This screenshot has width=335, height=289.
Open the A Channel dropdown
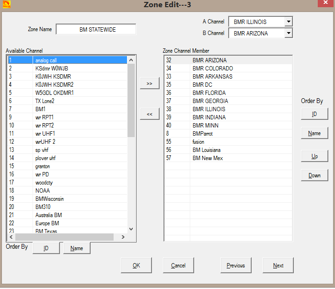[x=288, y=22]
